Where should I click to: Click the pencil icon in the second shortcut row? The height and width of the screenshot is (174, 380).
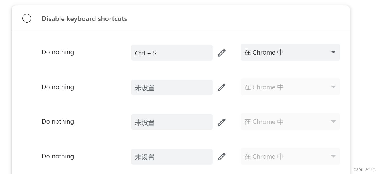(x=222, y=87)
